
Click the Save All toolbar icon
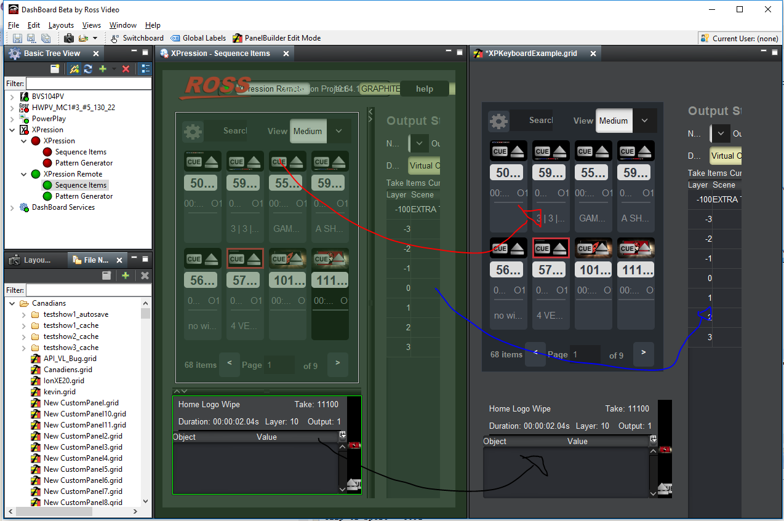point(46,38)
